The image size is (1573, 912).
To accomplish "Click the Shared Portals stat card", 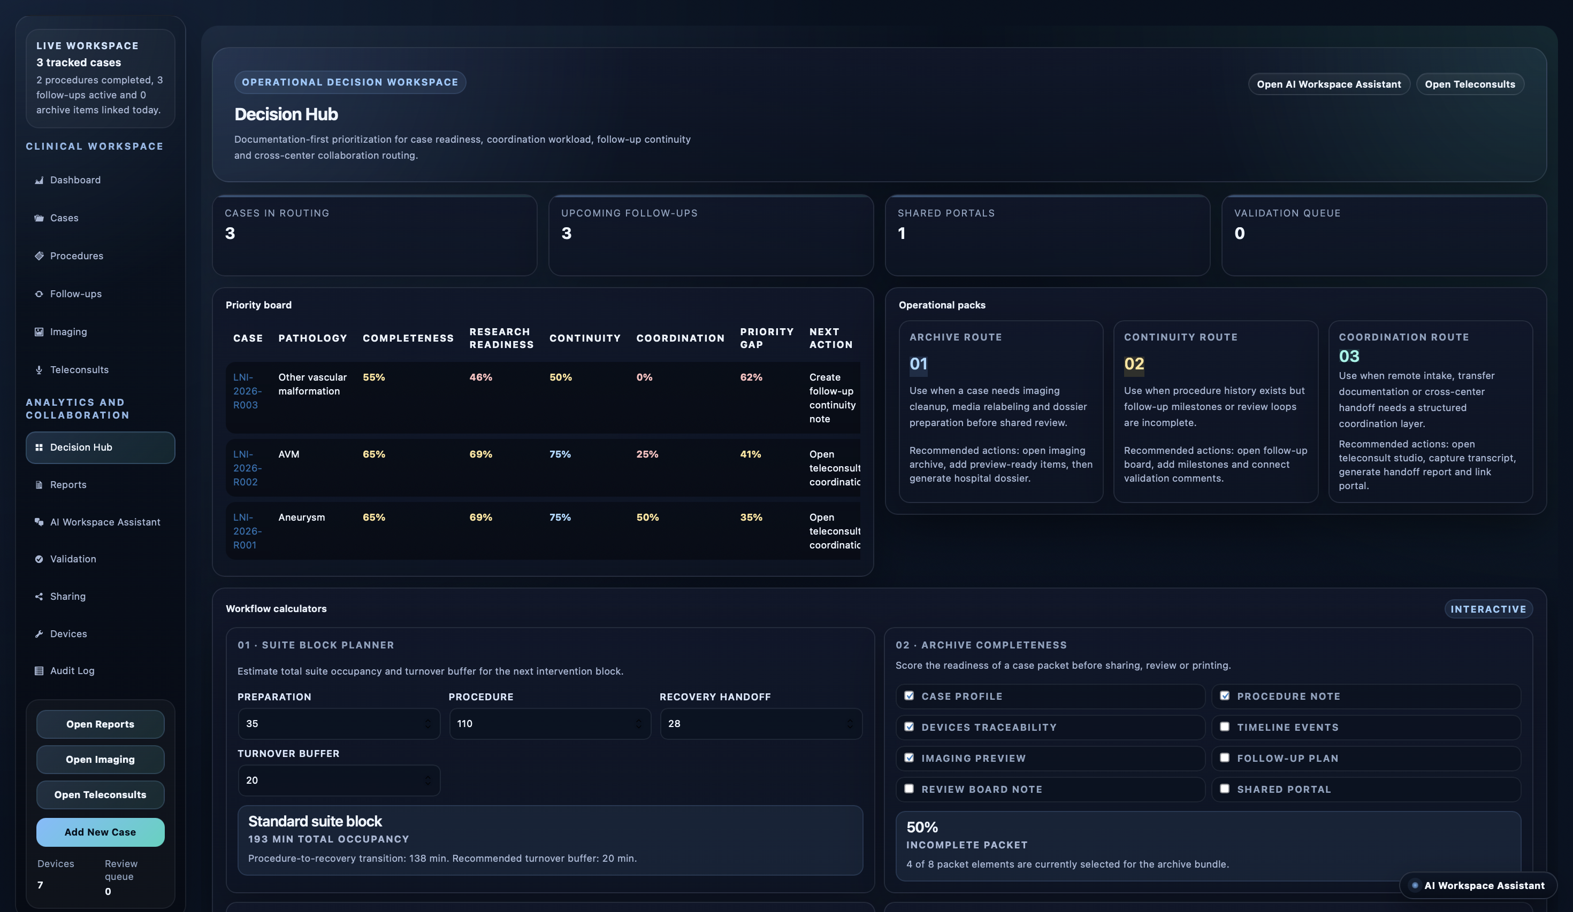I will point(1048,235).
